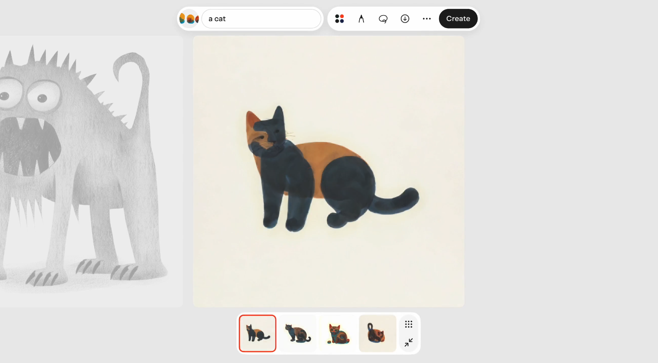Open the nine-dot grid view icon
The image size is (658, 363).
409,324
